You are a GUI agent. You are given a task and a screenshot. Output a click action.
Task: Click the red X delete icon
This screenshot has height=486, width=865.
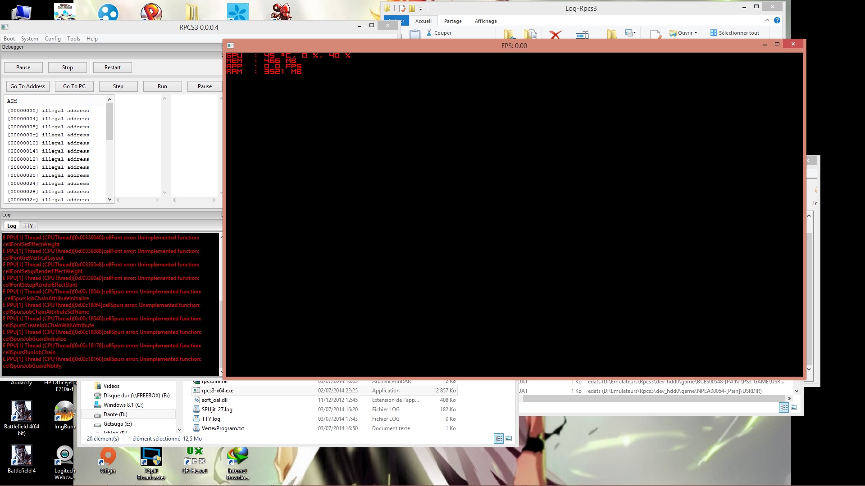click(555, 34)
